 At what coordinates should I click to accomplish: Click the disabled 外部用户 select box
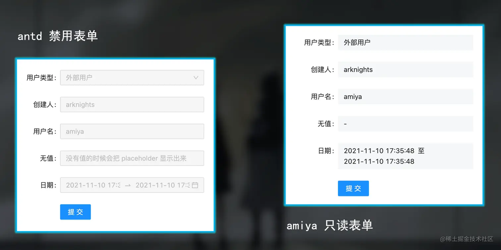click(132, 77)
